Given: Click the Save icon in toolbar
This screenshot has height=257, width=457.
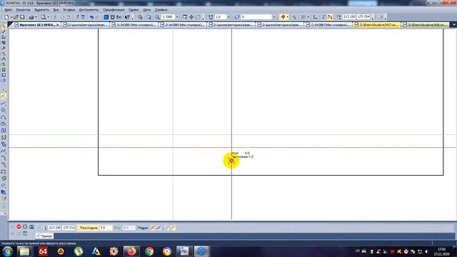Looking at the screenshot, I should [22, 17].
